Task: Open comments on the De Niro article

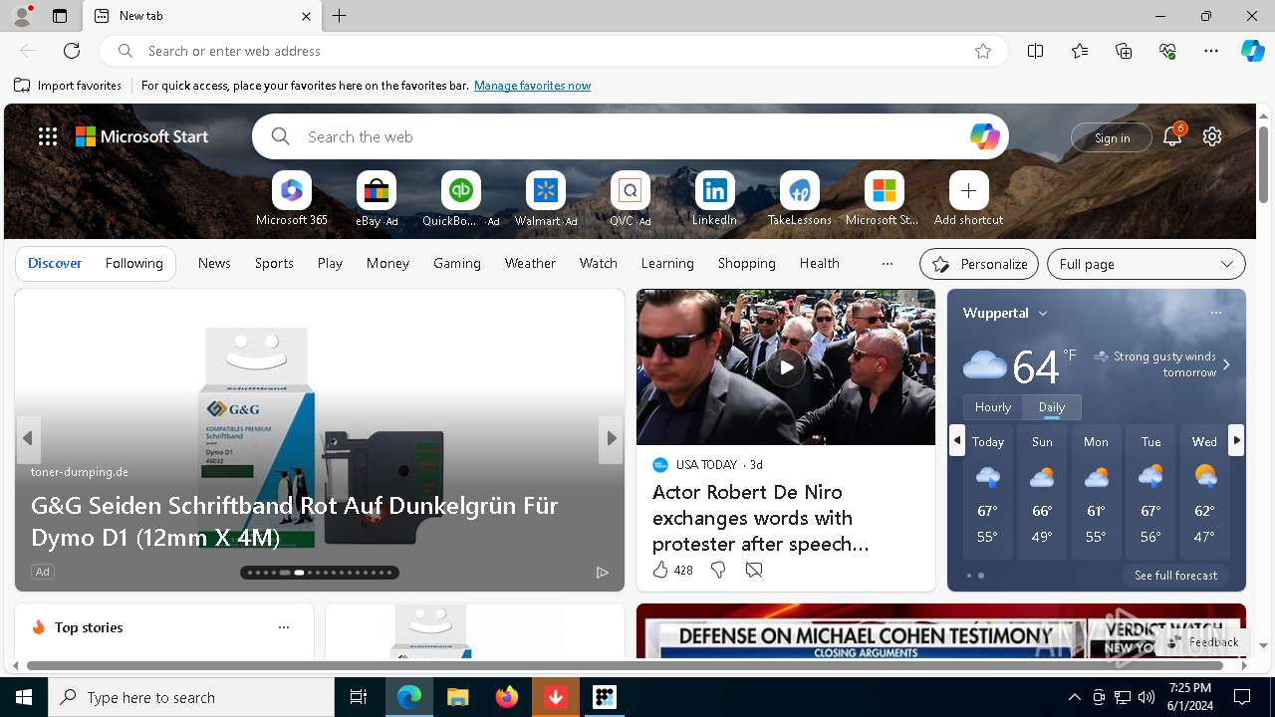Action: [754, 570]
